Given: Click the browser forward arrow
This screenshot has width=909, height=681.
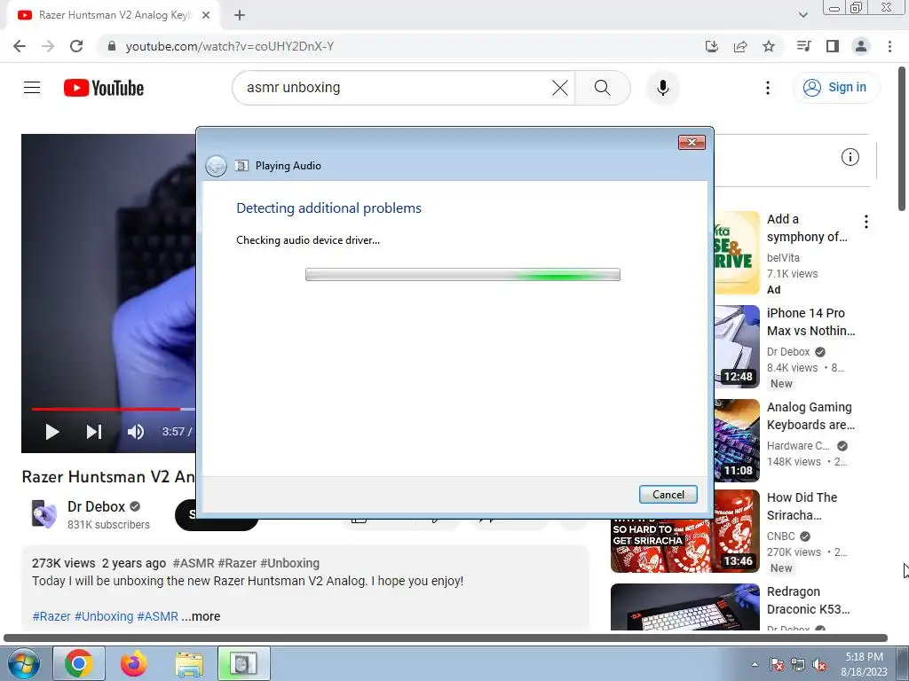Looking at the screenshot, I should coord(48,46).
